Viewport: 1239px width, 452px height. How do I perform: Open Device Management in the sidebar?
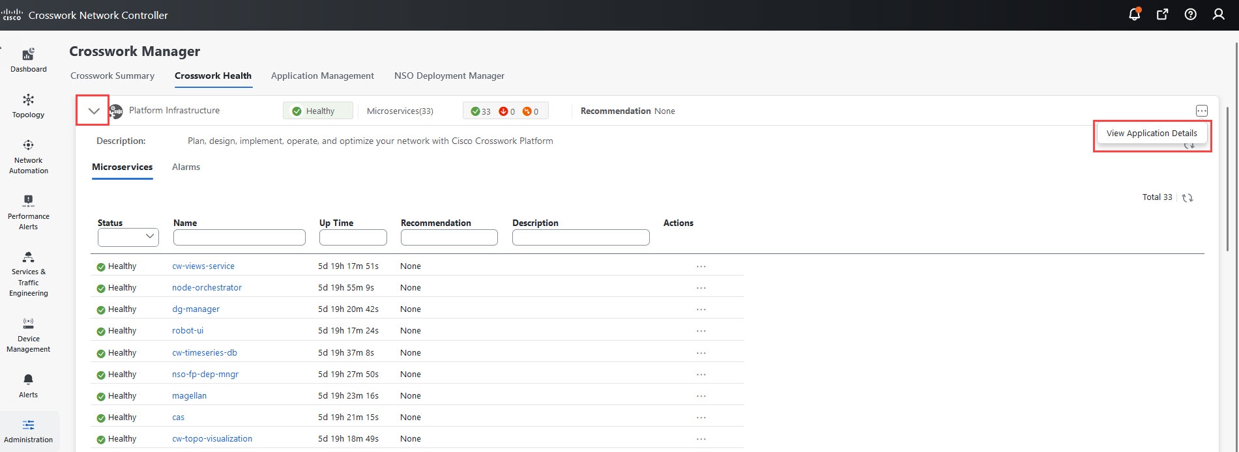coord(29,335)
